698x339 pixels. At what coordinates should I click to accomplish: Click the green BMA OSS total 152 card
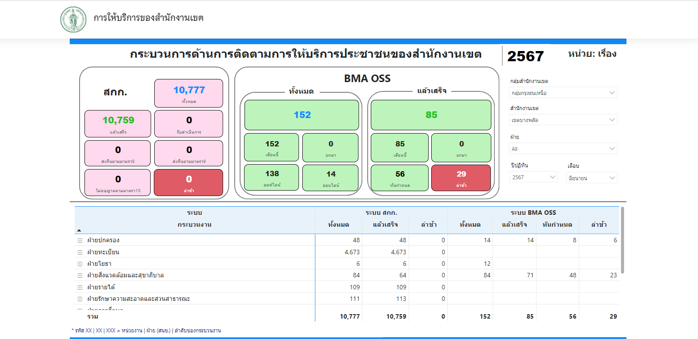coord(302,115)
